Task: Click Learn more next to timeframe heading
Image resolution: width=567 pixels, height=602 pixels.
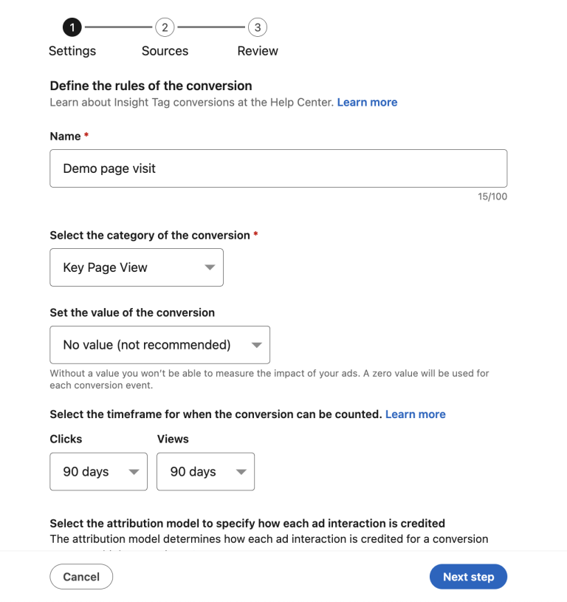Action: click(415, 414)
